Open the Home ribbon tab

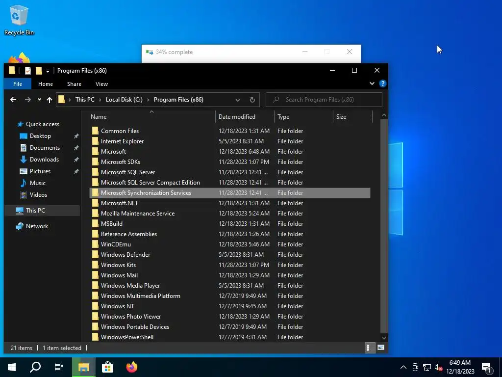[46, 84]
